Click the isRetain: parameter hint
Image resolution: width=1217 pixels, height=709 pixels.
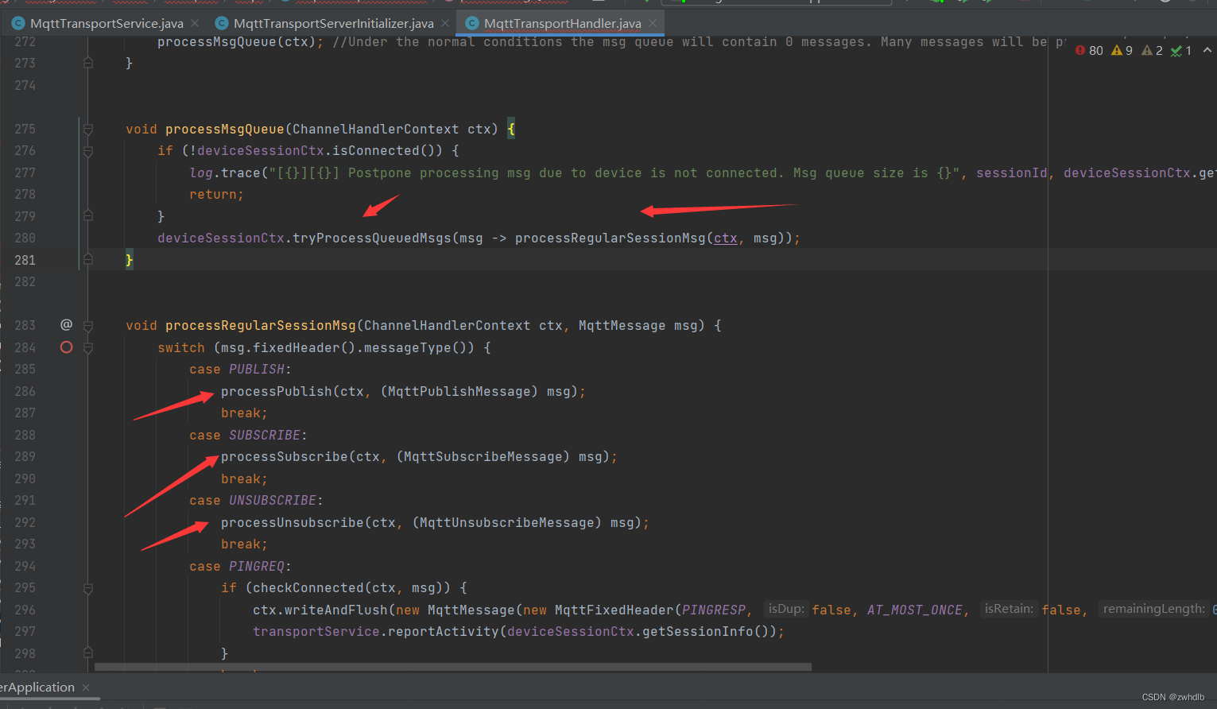pyautogui.click(x=1009, y=609)
